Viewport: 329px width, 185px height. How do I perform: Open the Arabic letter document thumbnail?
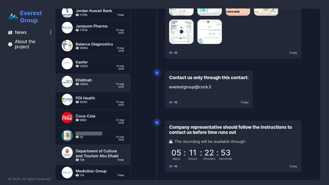pos(209,32)
